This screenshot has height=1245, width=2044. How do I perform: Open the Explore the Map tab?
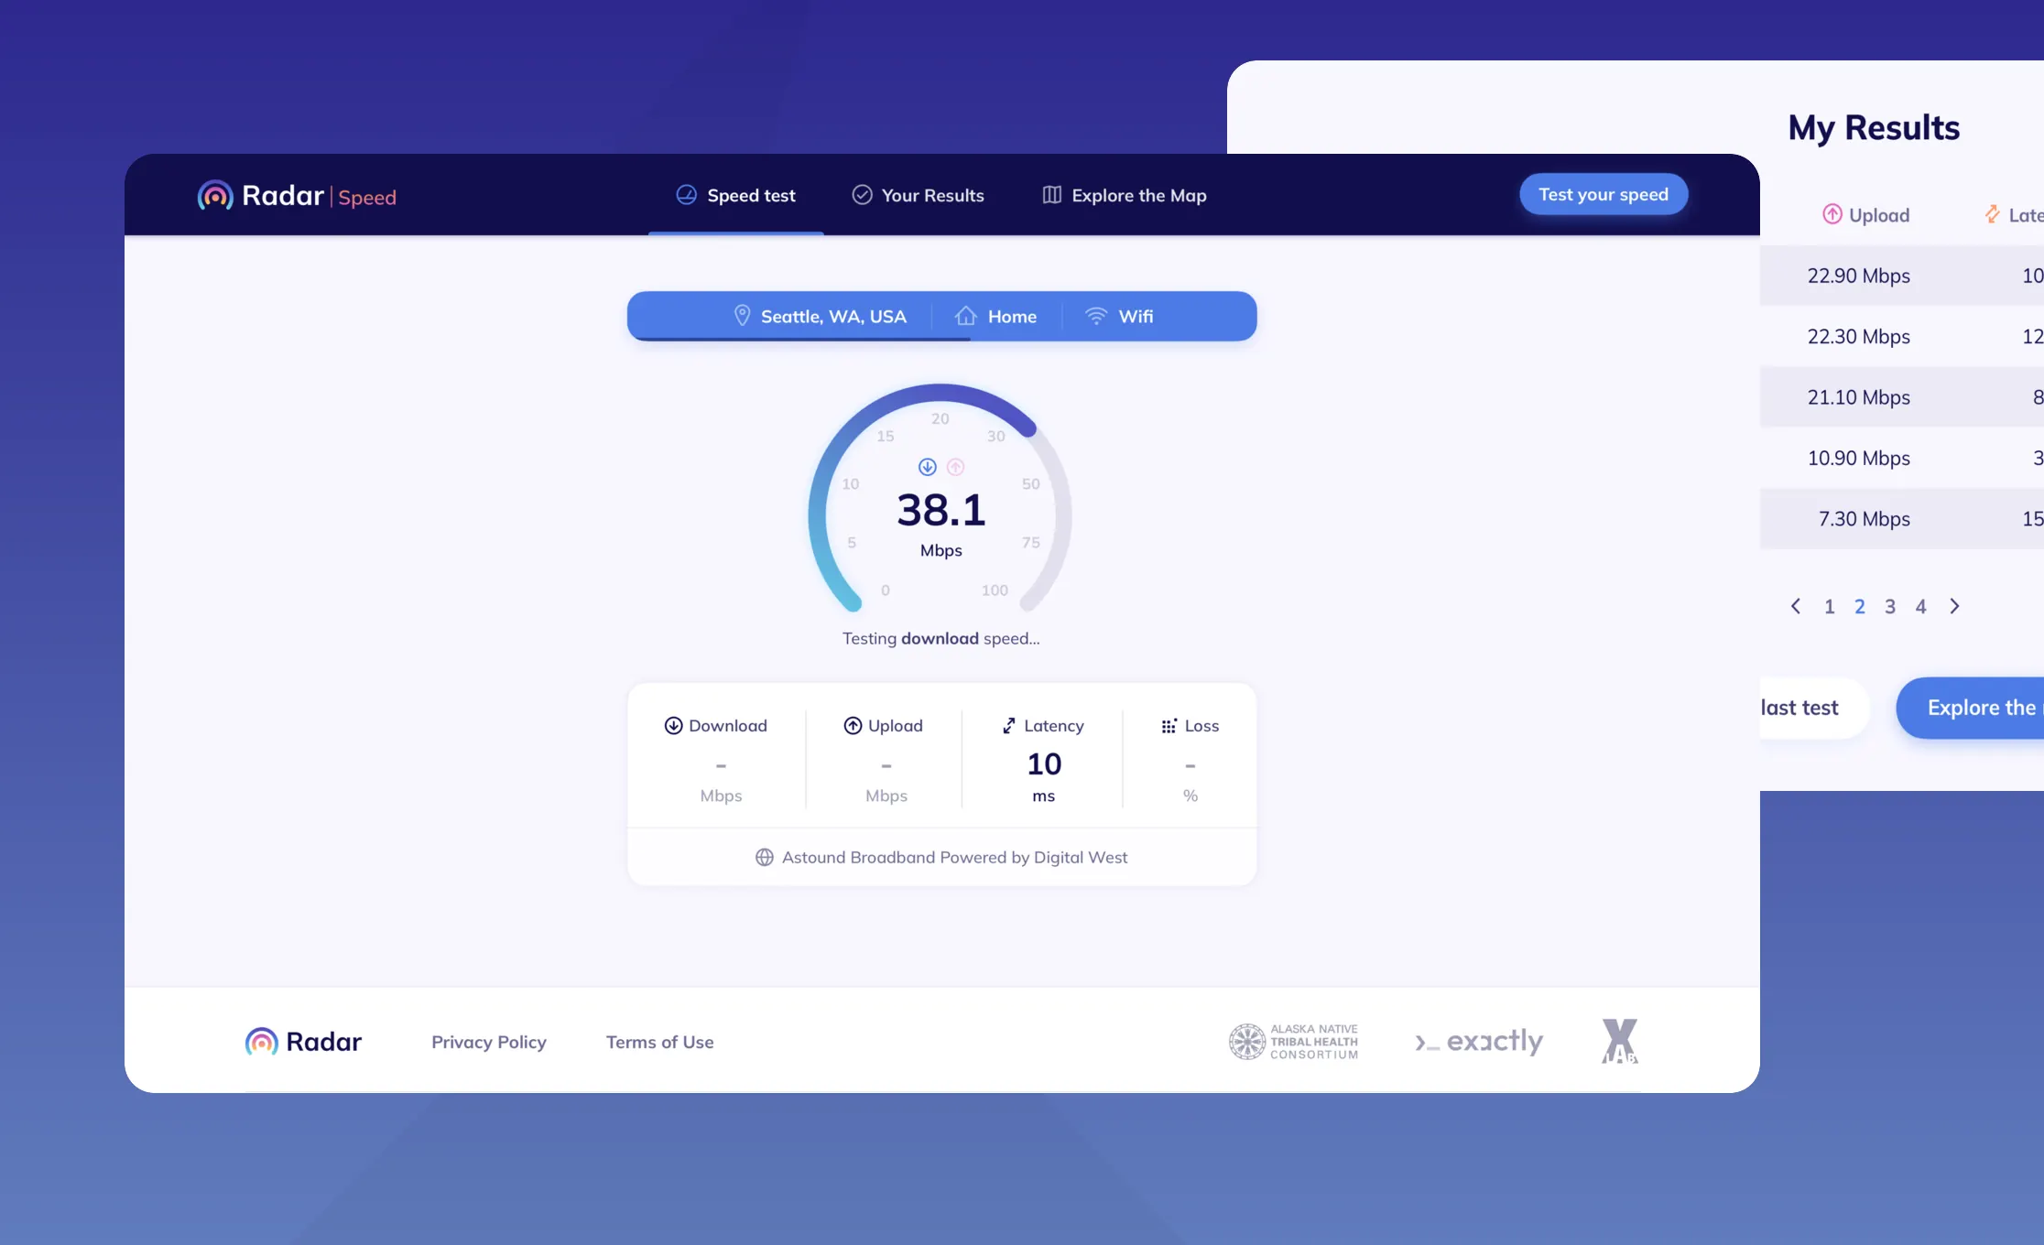(1125, 195)
